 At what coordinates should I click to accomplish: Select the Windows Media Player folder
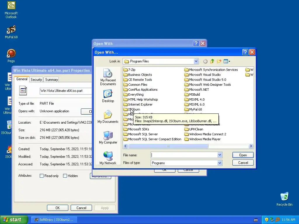point(203,139)
